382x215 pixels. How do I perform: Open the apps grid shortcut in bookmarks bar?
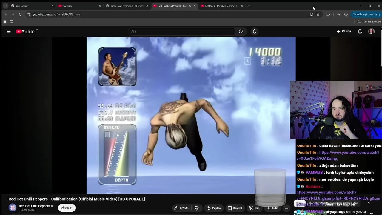click(x=11, y=22)
